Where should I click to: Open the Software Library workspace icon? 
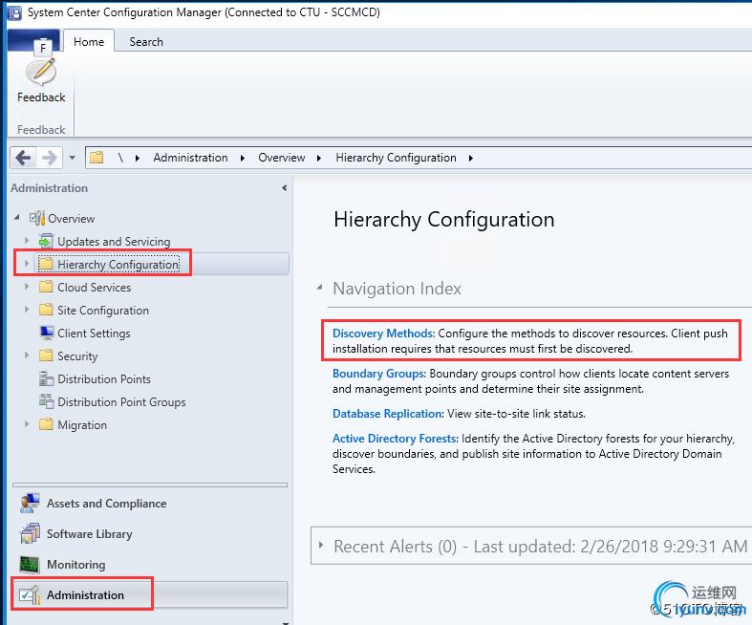(30, 534)
